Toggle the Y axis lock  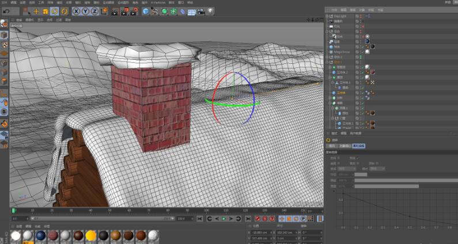click(x=85, y=11)
